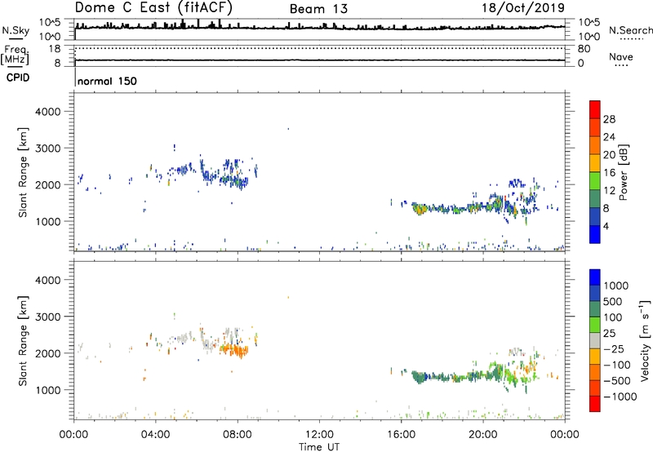Click the '28' label on Power color bar
The height and width of the screenshot is (452, 653).
pyautogui.click(x=609, y=119)
